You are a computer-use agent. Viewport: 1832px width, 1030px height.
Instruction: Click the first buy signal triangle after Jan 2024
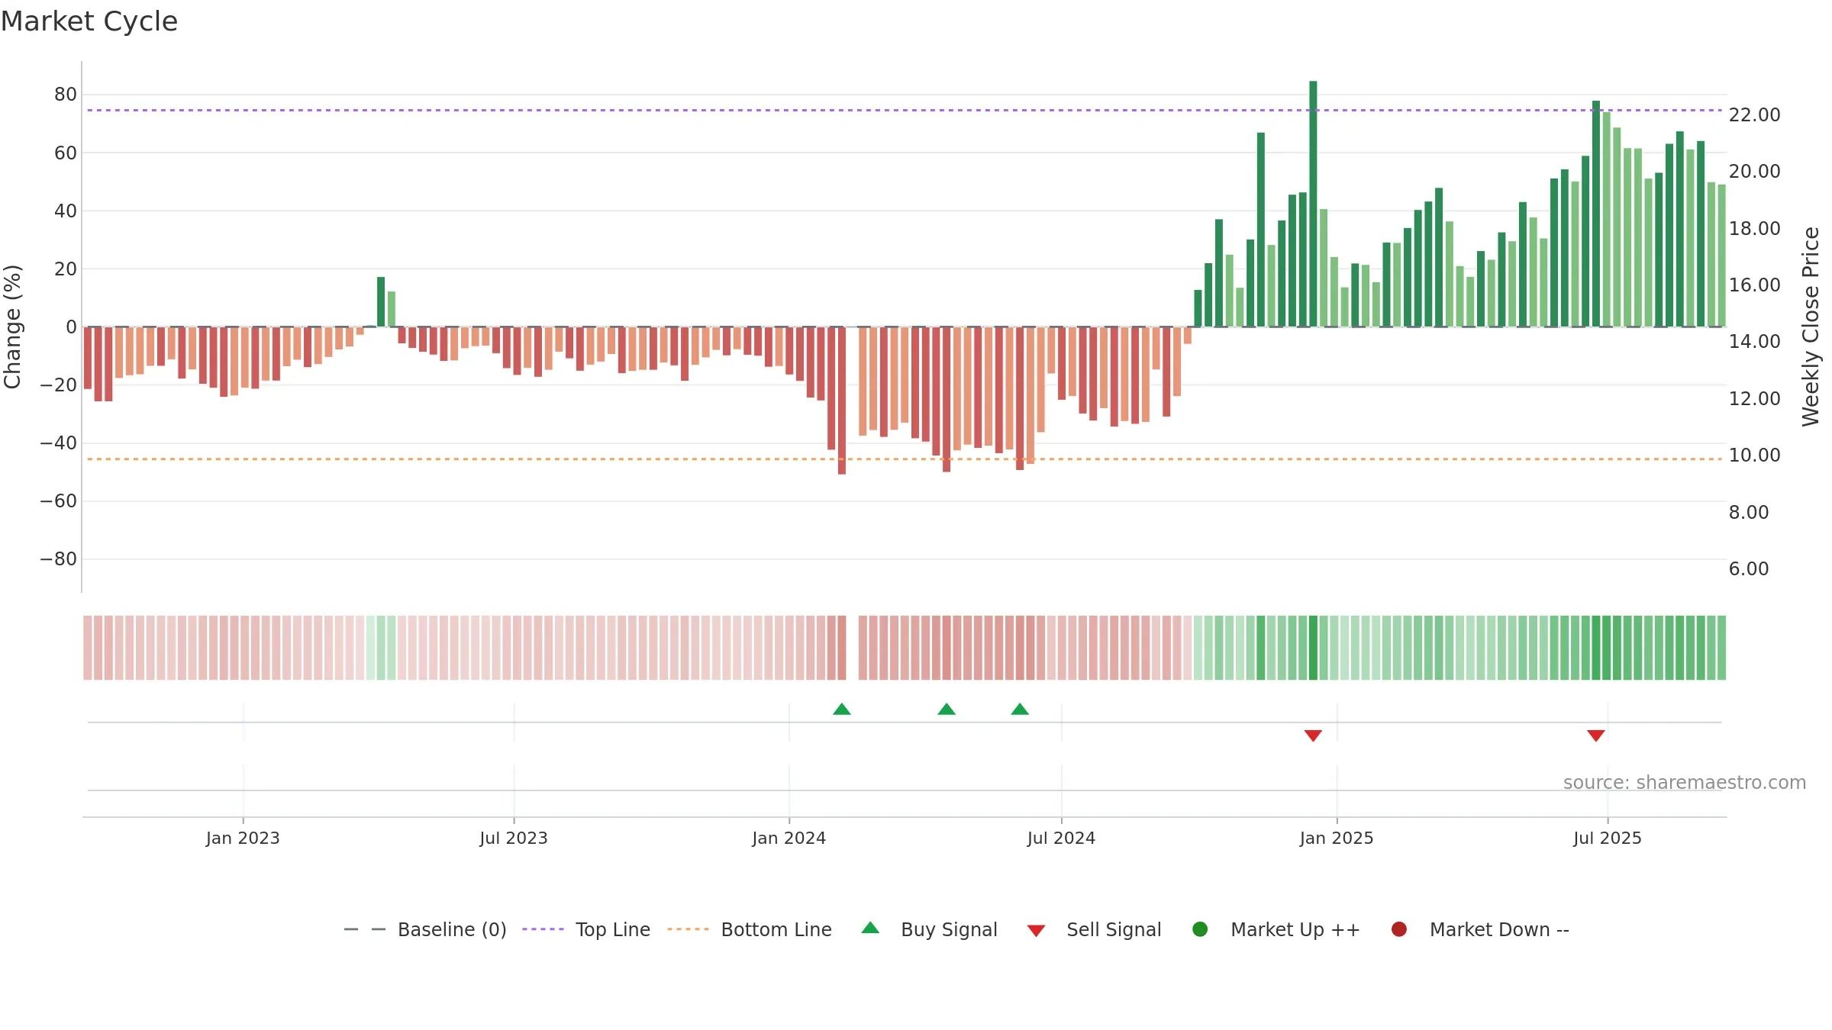coord(842,709)
